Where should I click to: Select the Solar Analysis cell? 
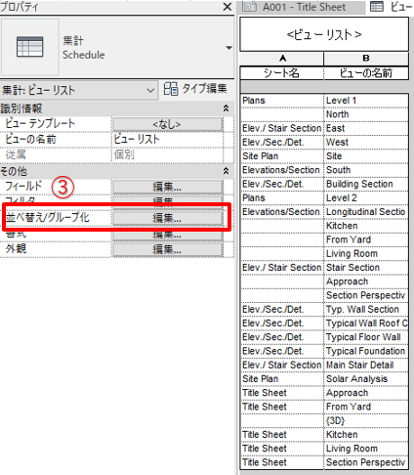click(366, 379)
